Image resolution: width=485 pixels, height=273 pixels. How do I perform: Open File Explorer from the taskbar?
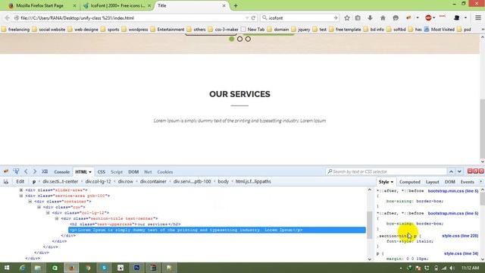click(x=38, y=268)
